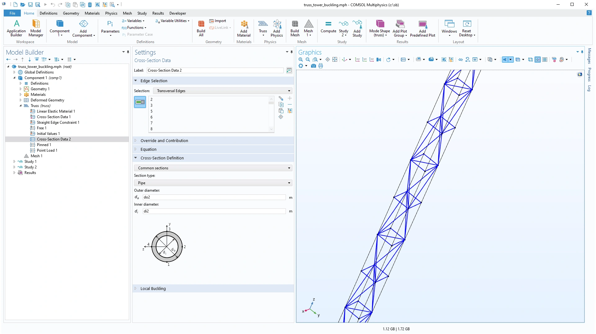596x334 pixels.
Task: Expand the Study 1 tree node
Action: [14, 162]
